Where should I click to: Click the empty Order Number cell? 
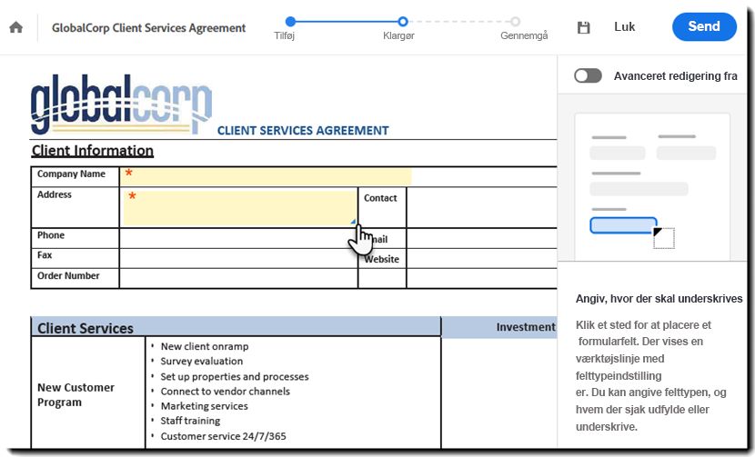pyautogui.click(x=238, y=279)
